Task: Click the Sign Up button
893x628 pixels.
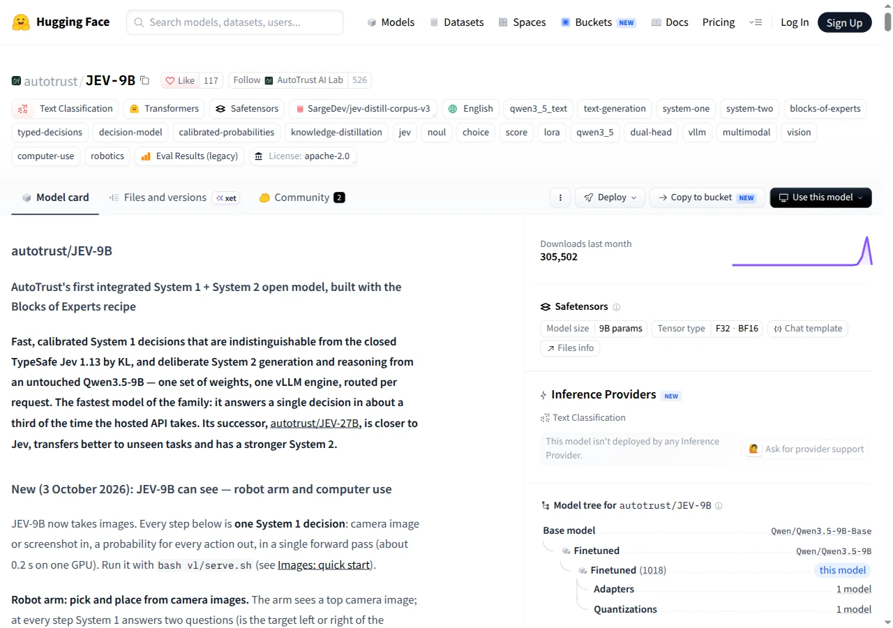Action: 844,22
